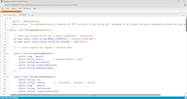The height and width of the screenshot is (99, 187).
Task: Close the StripePaymentService.apxc tab
Action: click(21, 12)
